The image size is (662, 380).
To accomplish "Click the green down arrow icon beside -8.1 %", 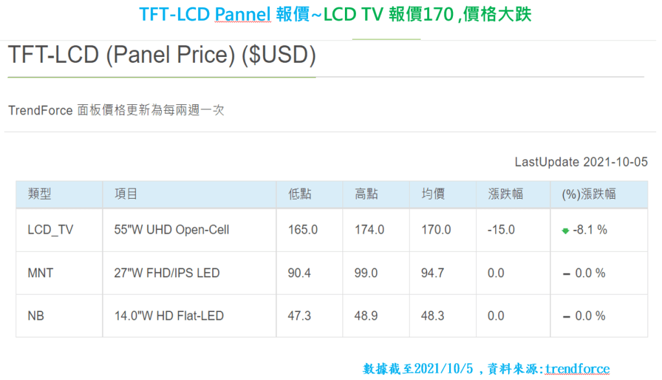I will click(565, 230).
